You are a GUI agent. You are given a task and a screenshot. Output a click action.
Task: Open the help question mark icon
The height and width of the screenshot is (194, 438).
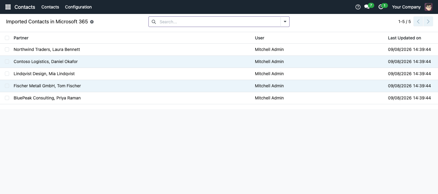(358, 7)
